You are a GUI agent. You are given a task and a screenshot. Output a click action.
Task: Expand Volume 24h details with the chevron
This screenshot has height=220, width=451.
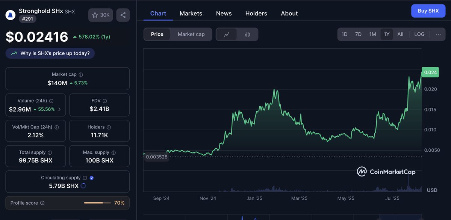click(59, 110)
